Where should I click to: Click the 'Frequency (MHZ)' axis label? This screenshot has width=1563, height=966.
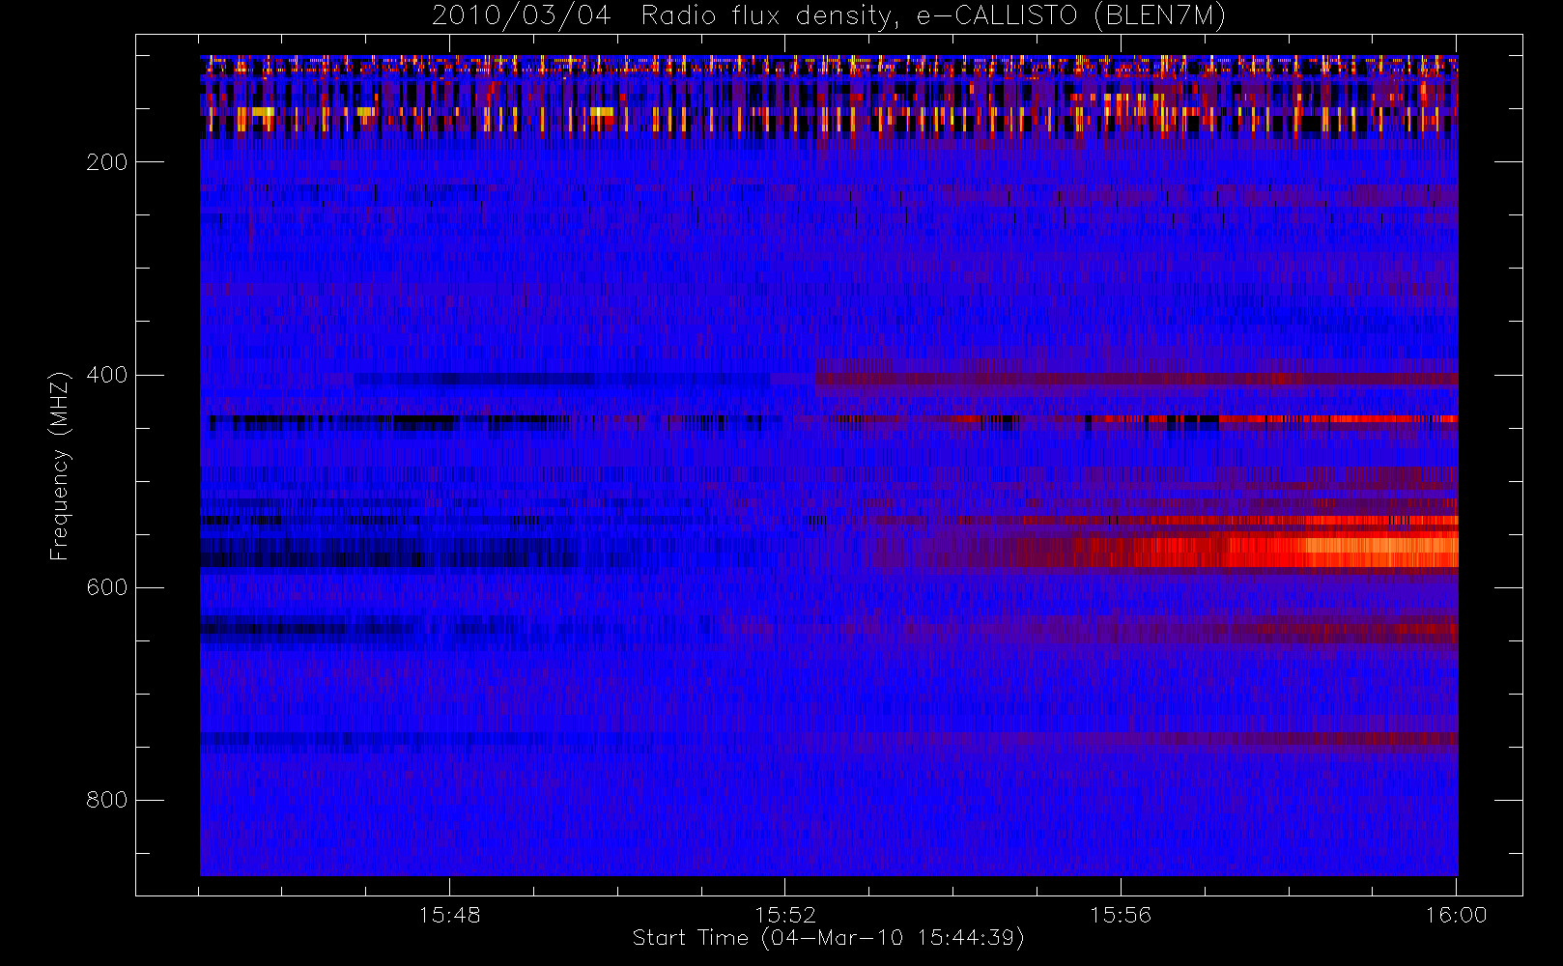pos(60,466)
